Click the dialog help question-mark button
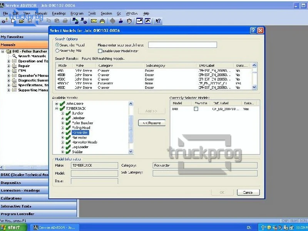This screenshot has height=231, width=308. [253, 30]
